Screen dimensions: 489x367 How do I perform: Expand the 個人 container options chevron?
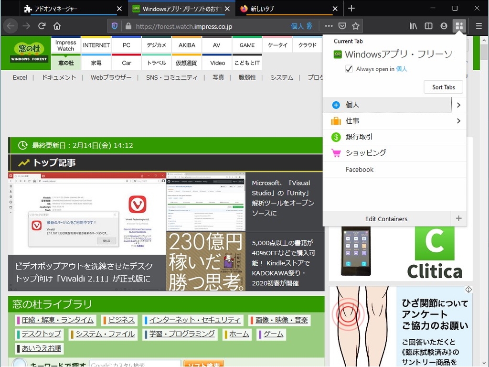coord(458,105)
